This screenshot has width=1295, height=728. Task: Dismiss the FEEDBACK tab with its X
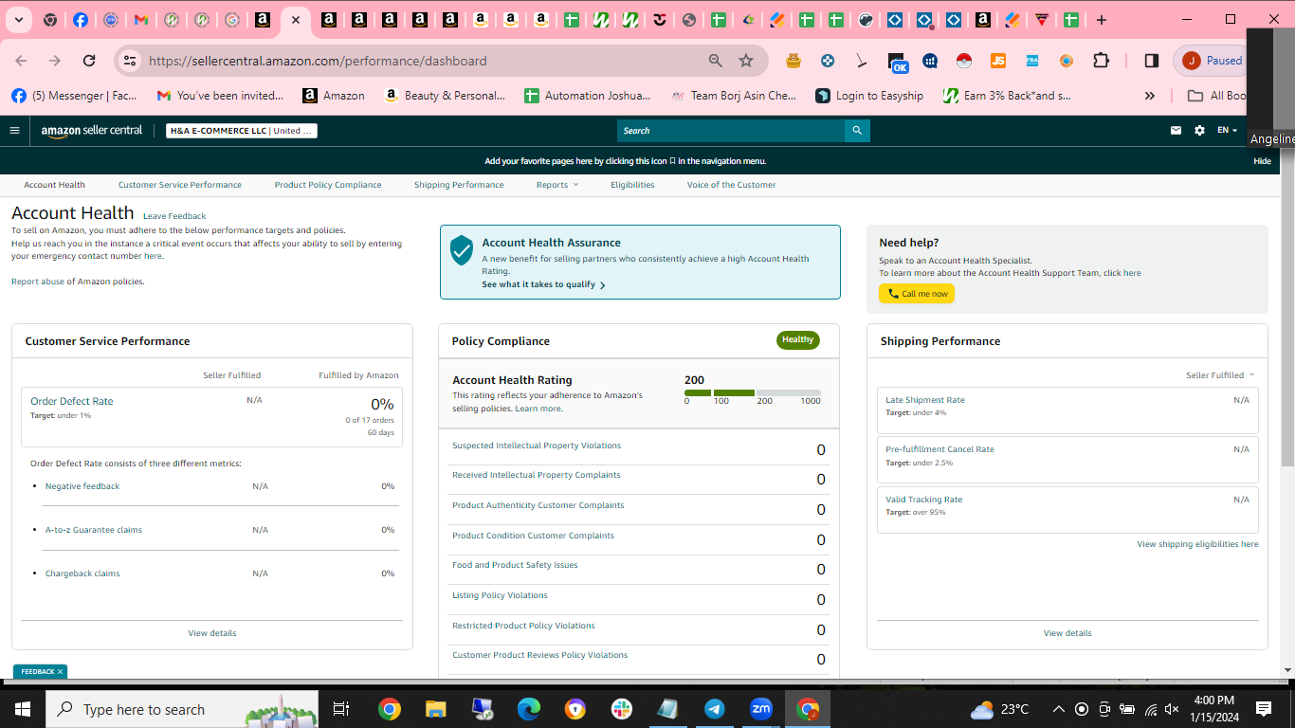point(60,672)
